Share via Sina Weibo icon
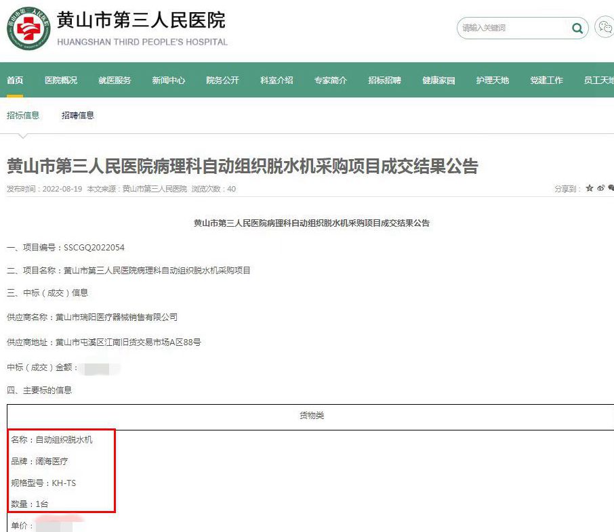The width and height of the screenshot is (614, 532). point(600,188)
